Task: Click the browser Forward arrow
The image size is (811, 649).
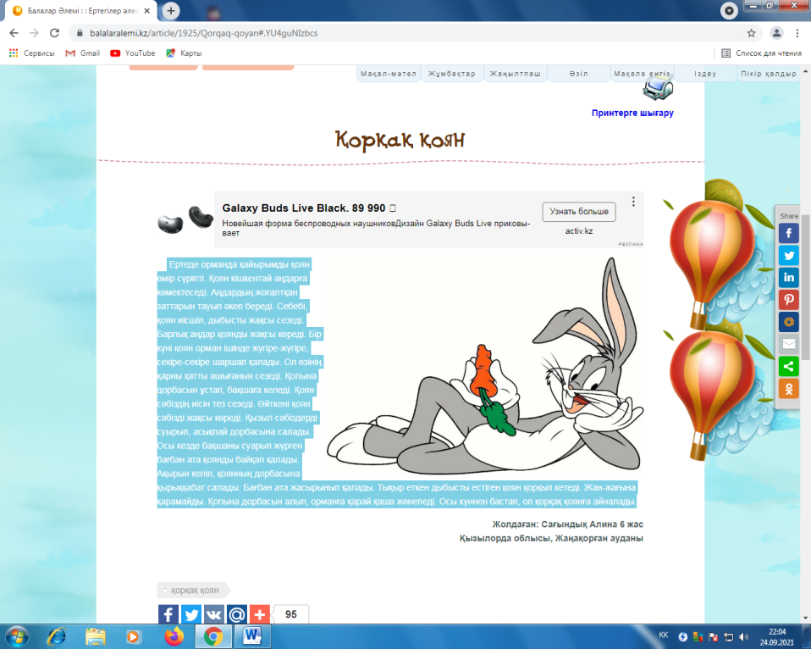Action: pyautogui.click(x=34, y=33)
